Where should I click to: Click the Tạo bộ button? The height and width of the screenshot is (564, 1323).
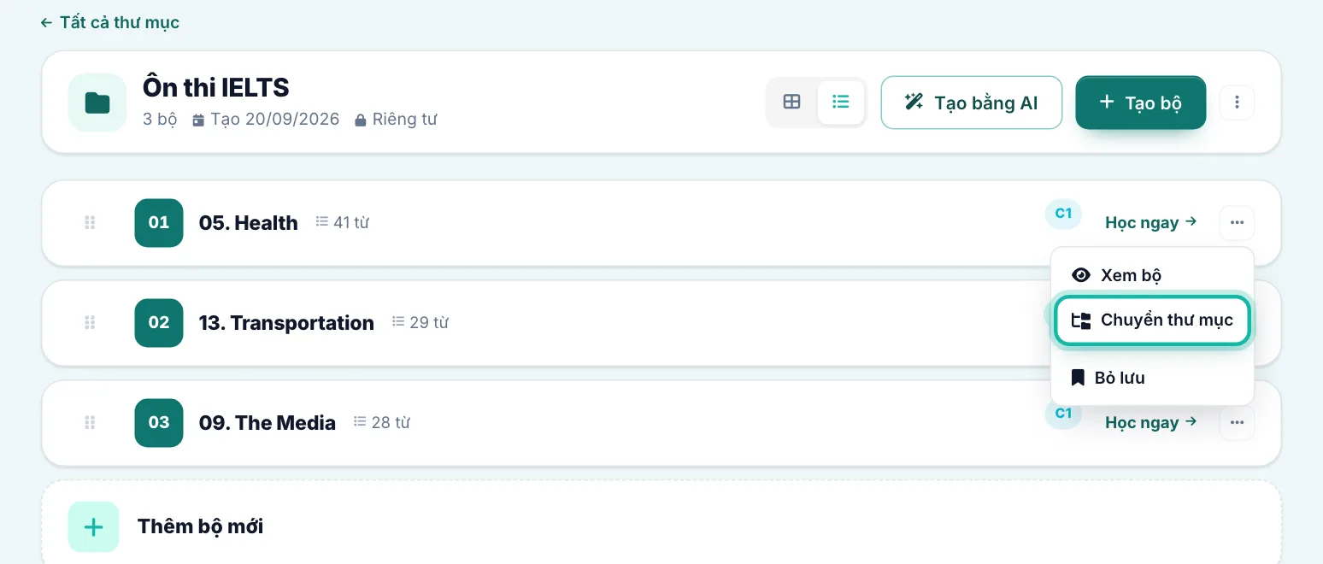pos(1141,103)
